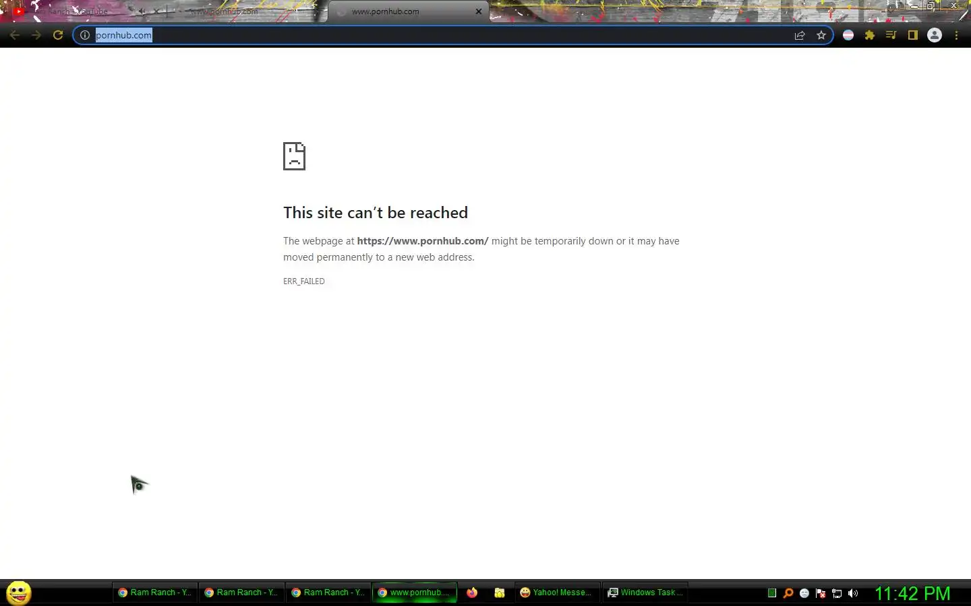Select the active www.pornhub.com tab
Screen dimensions: 971x606
pyautogui.click(x=408, y=11)
